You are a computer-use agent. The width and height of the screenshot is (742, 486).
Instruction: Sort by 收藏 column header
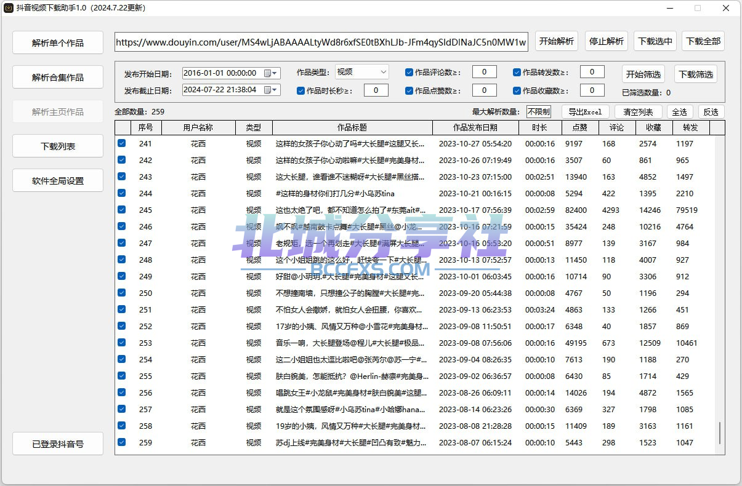pyautogui.click(x=654, y=127)
